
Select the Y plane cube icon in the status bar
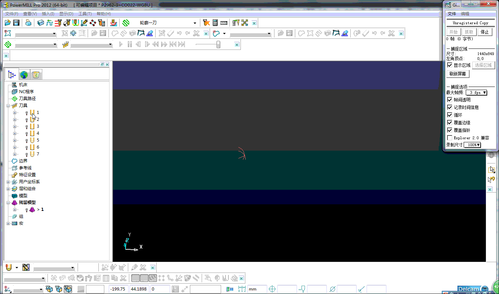click(x=59, y=289)
